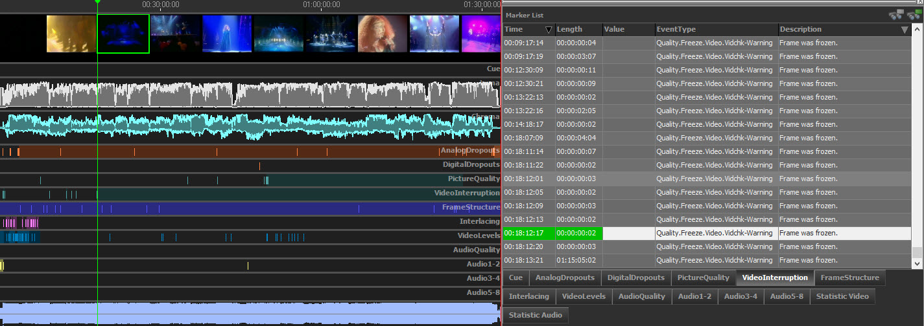The height and width of the screenshot is (326, 924).
Task: Click the Value column header
Action: click(x=628, y=30)
